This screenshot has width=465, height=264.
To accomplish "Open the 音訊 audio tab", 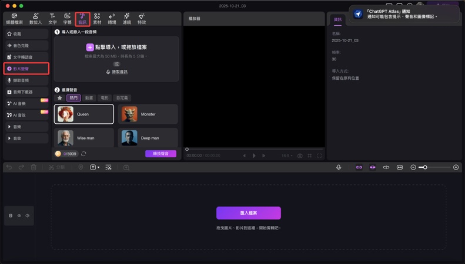I will [x=82, y=19].
